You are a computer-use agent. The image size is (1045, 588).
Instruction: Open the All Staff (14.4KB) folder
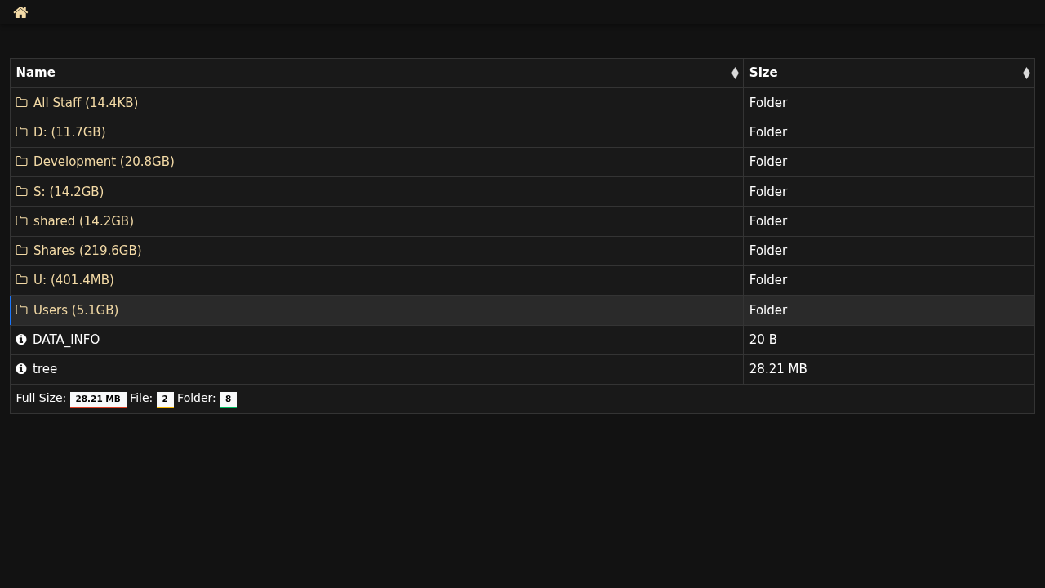(86, 103)
